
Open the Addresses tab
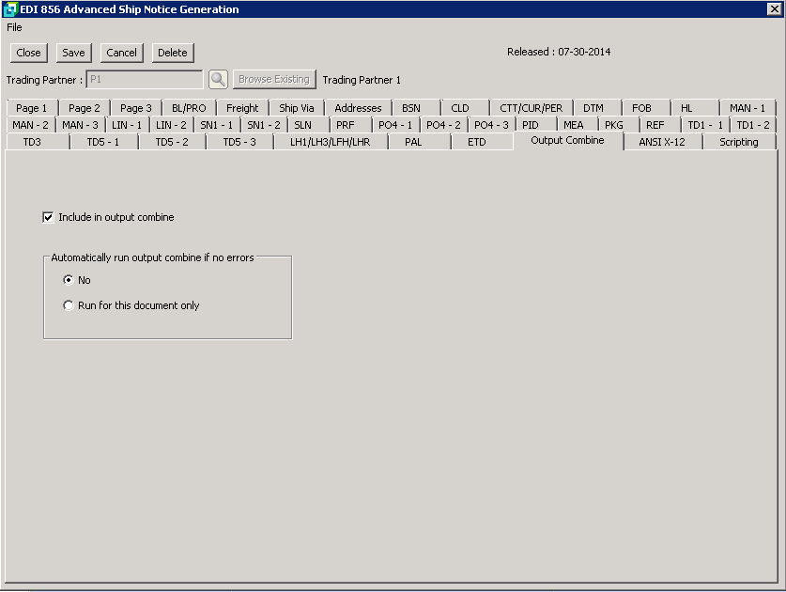click(x=358, y=108)
